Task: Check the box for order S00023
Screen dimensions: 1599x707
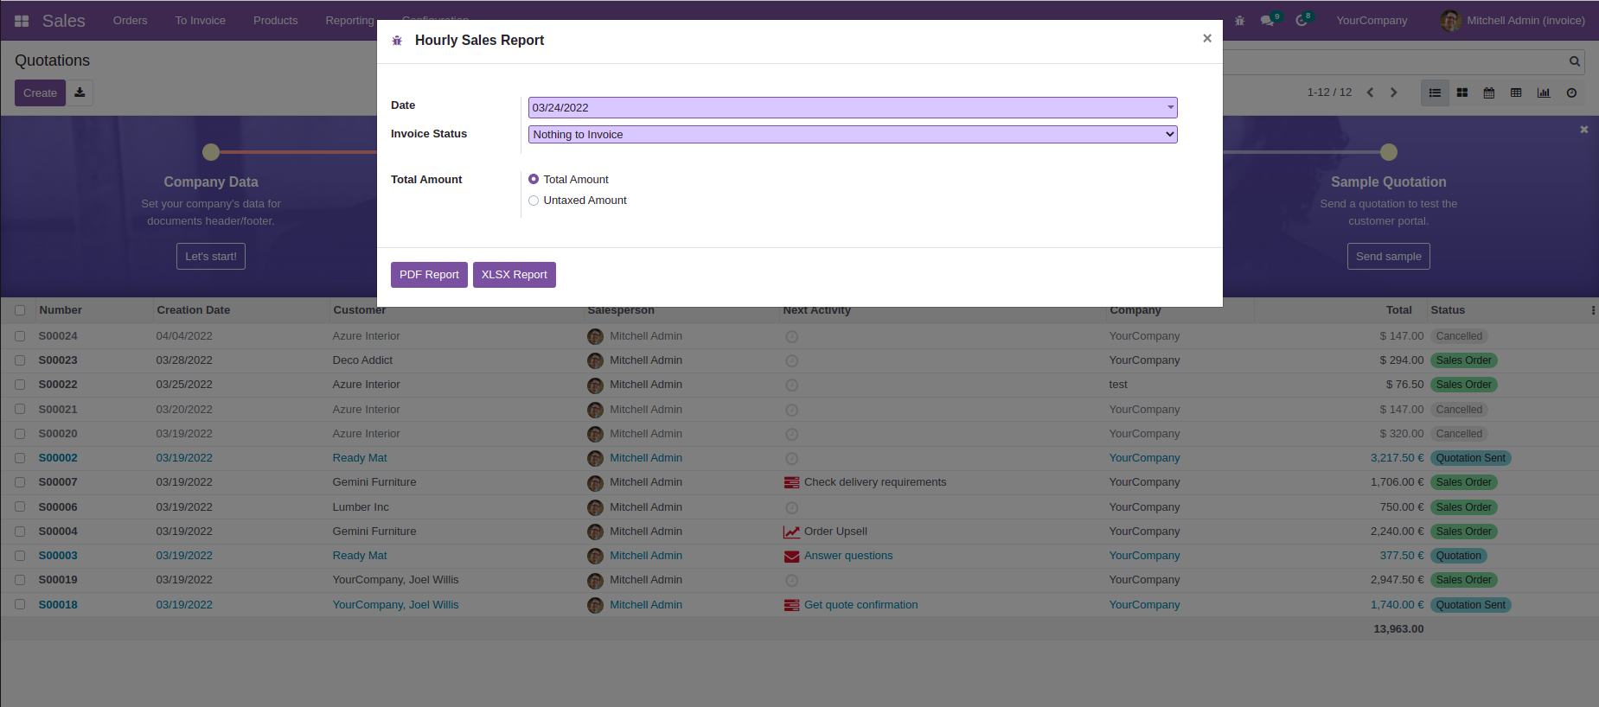Action: [x=20, y=360]
